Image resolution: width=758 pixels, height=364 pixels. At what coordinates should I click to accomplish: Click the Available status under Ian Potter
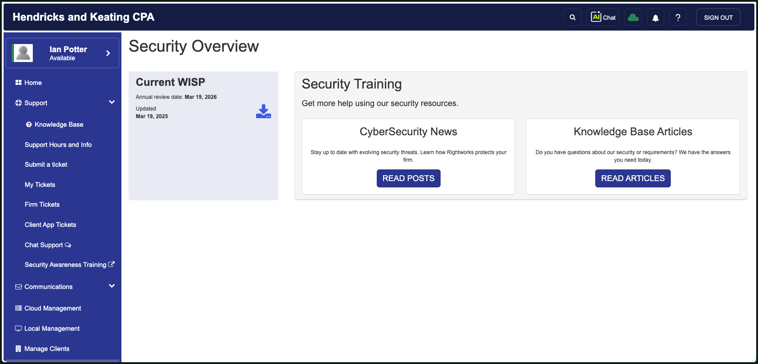coord(62,58)
